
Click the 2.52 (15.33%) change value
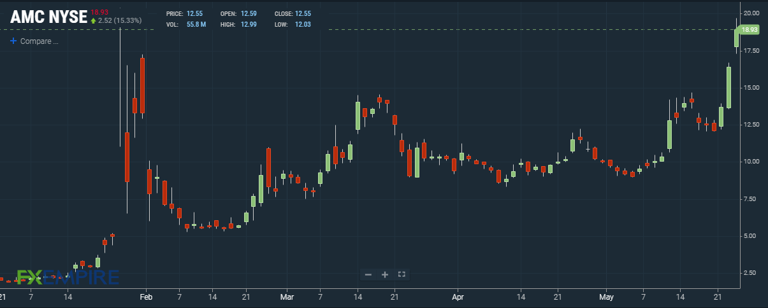[x=120, y=20]
